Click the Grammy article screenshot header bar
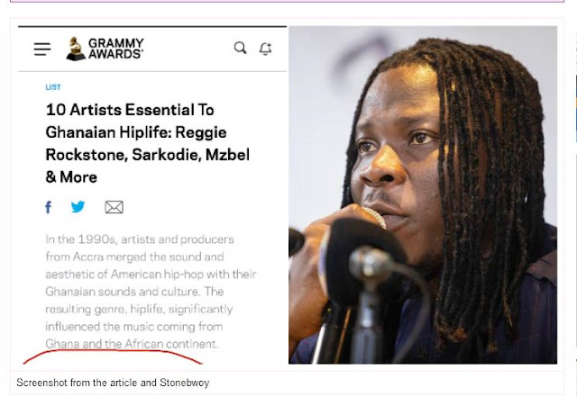The width and height of the screenshot is (577, 397). [x=152, y=49]
